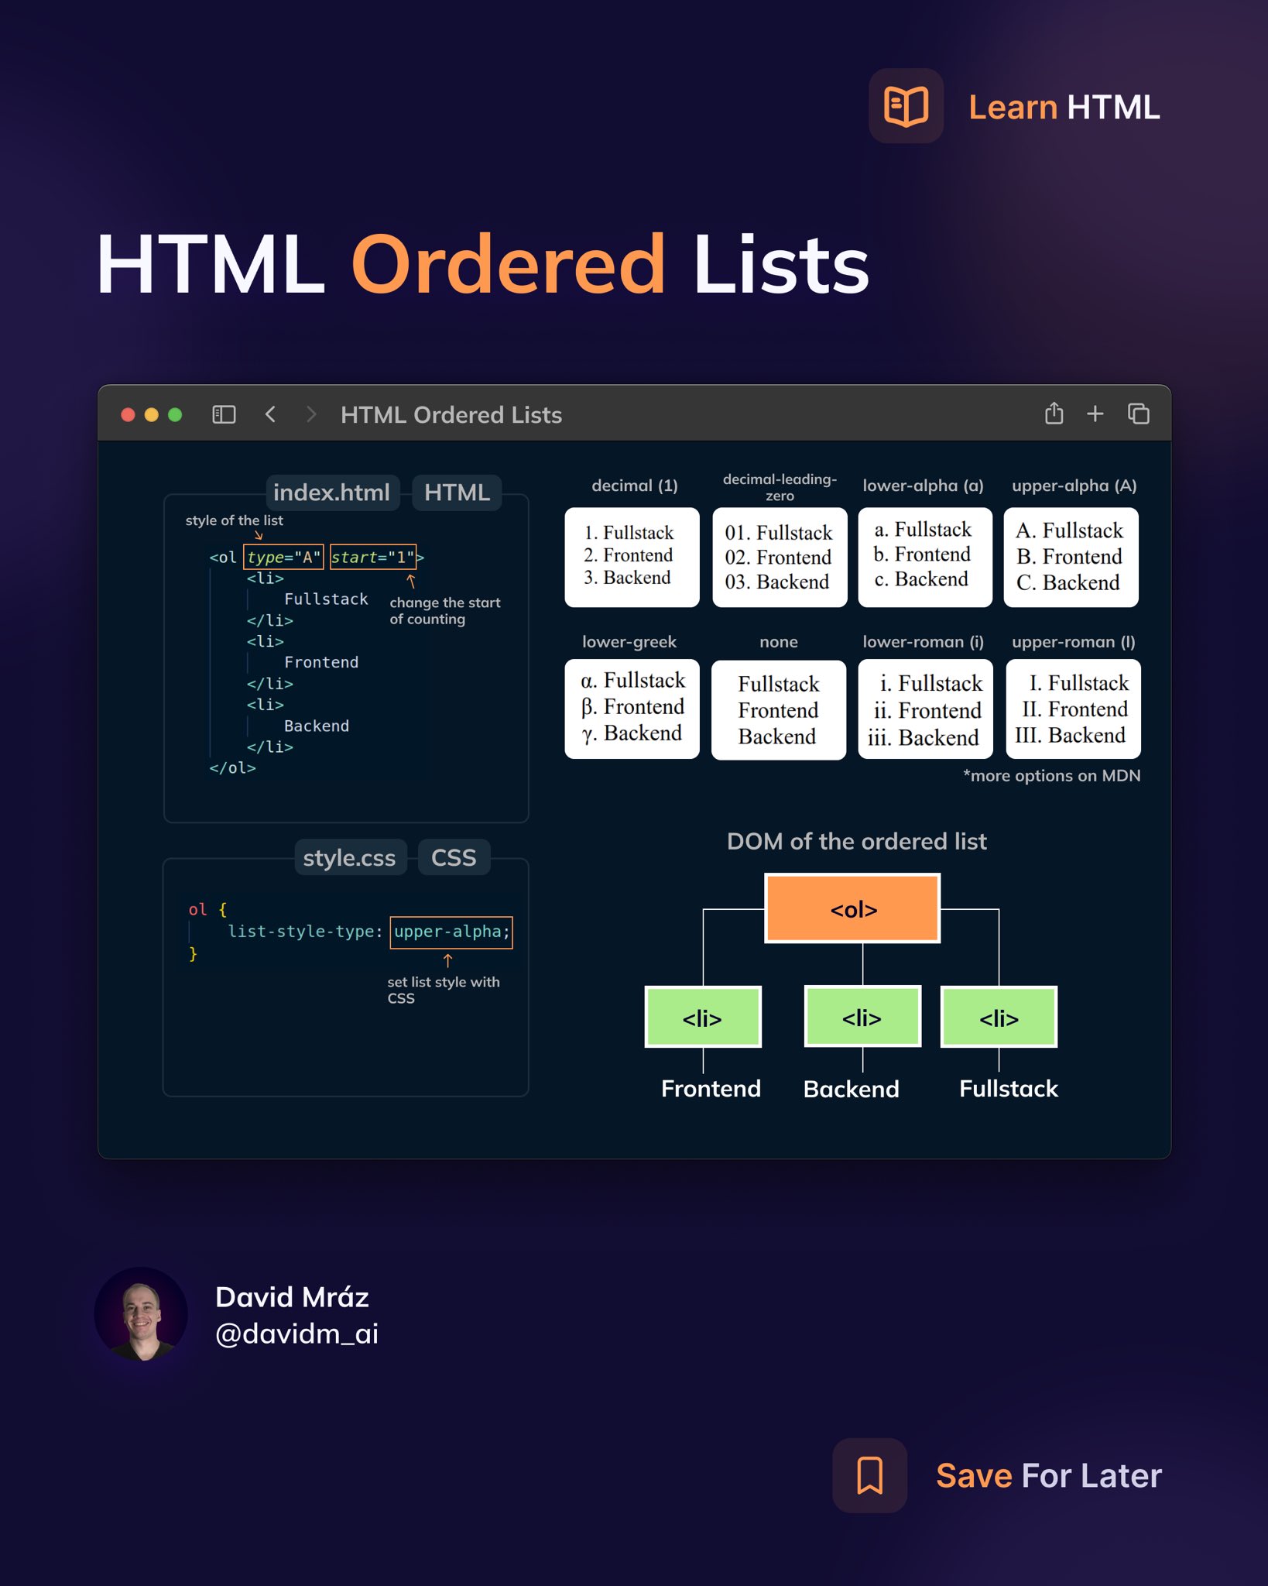Click the <li> node above Fullstack
Screen dimensions: 1268x1586
click(x=999, y=1017)
